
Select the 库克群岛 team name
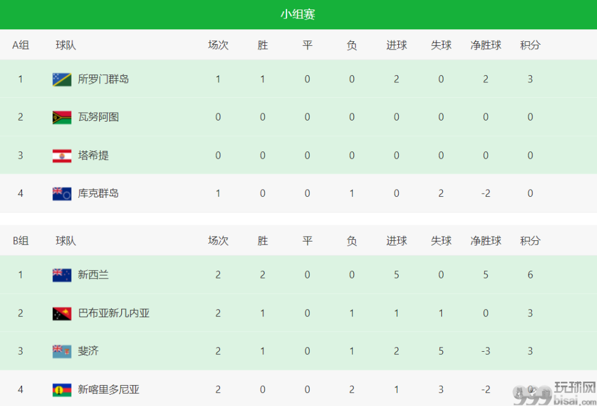tap(99, 194)
